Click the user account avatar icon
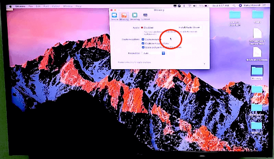The image size is (274, 159). 240,5
